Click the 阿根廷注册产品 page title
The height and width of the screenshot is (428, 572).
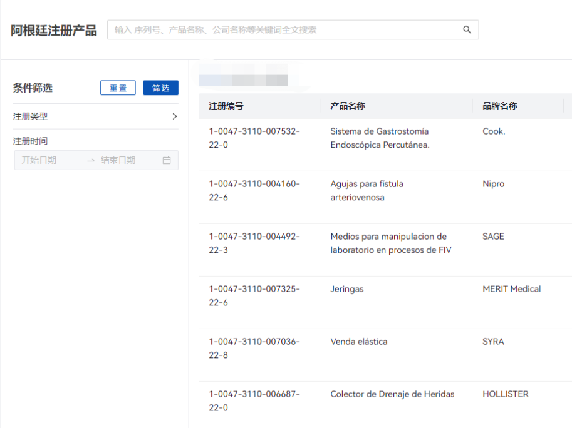click(54, 30)
